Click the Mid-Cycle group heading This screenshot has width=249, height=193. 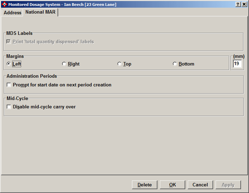(17, 98)
